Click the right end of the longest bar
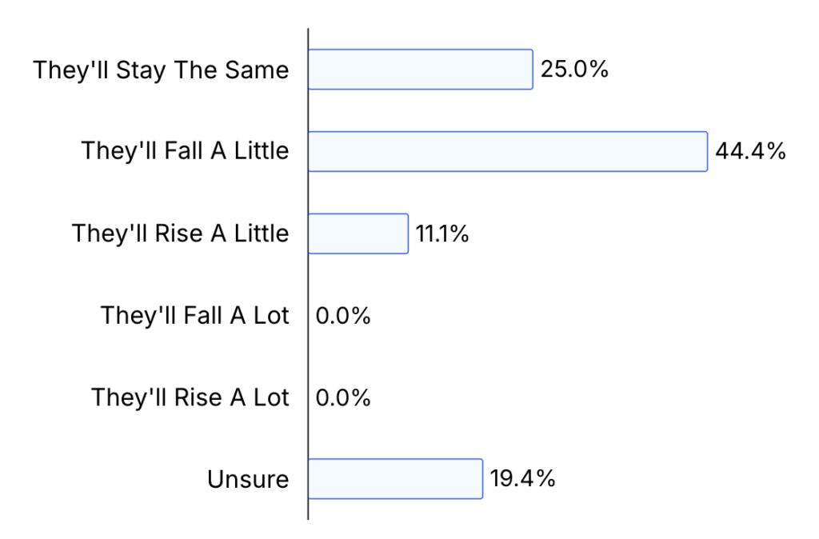Viewport: 819px width, 539px height. tap(707, 151)
